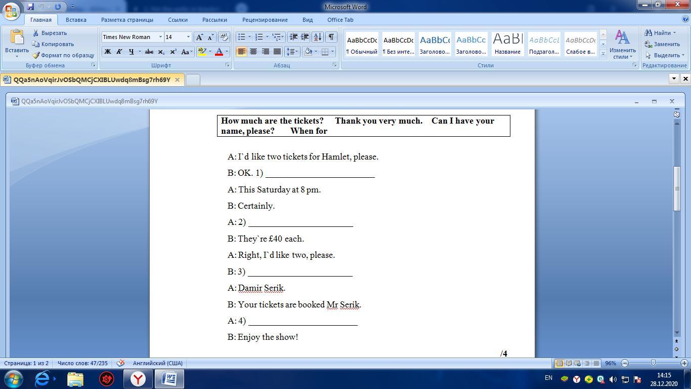Activate Формат по образцу format painter
691x389 pixels.
[x=63, y=55]
